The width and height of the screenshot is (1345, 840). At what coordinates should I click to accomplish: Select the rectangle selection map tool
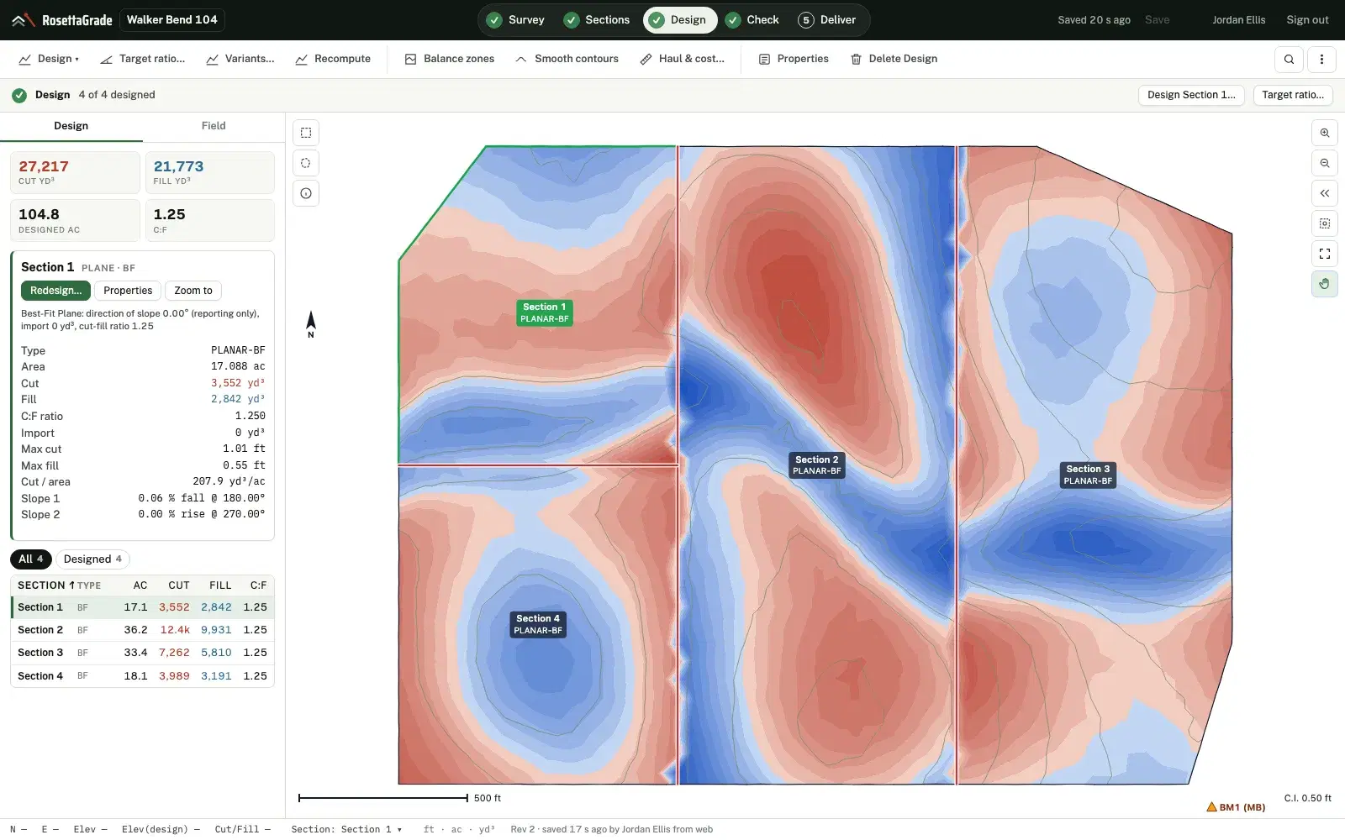306,133
